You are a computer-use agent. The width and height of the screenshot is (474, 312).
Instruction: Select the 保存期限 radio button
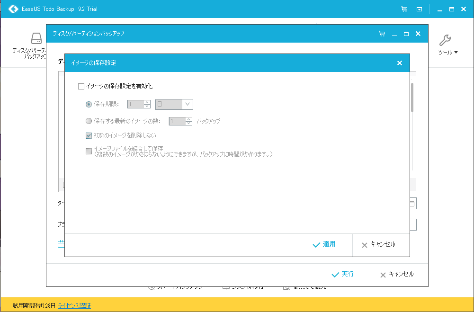point(88,104)
